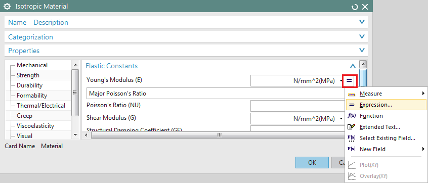Click the OK button
The image size is (428, 183).
[x=312, y=163]
